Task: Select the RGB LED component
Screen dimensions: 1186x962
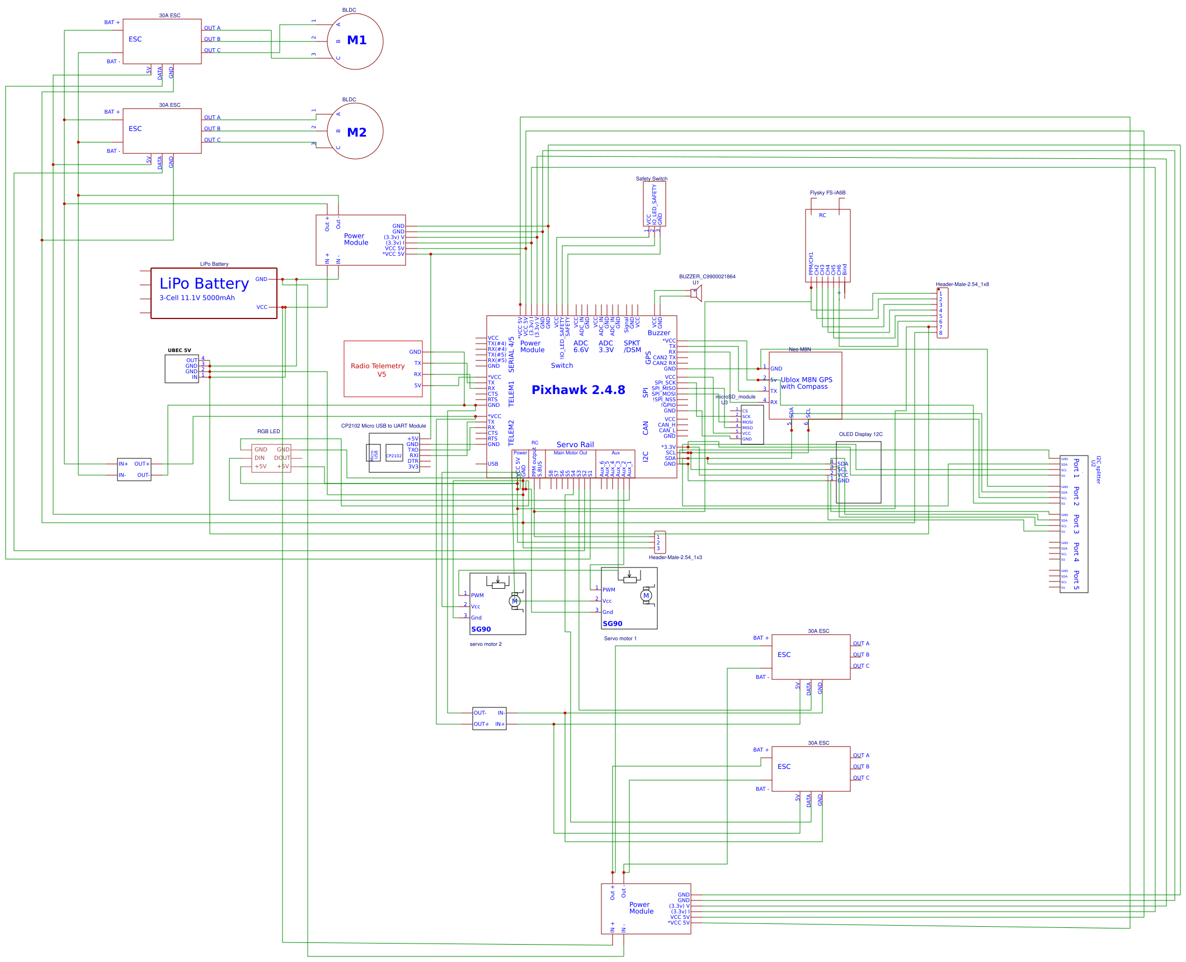Action: (271, 458)
